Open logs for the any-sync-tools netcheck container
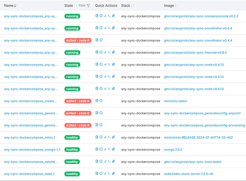The width and height of the screenshot is (246, 181). (x=97, y=161)
